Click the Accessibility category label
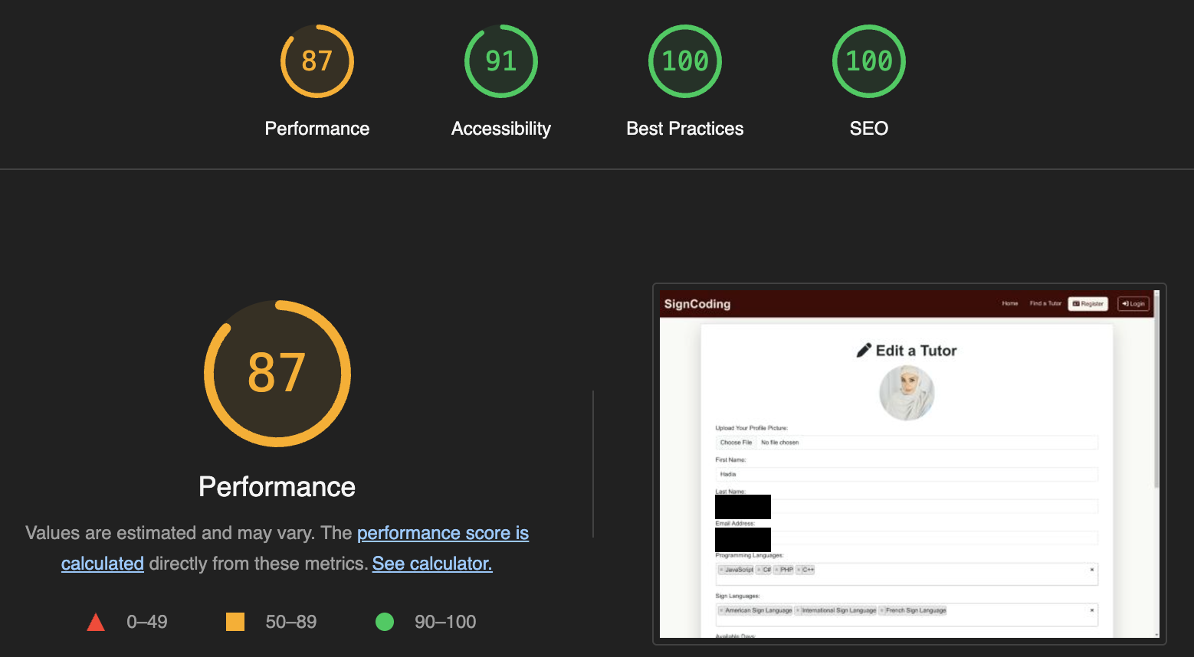The width and height of the screenshot is (1194, 657). coord(501,129)
